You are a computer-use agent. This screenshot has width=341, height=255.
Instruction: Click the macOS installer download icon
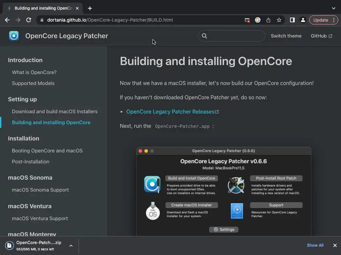coord(153,211)
